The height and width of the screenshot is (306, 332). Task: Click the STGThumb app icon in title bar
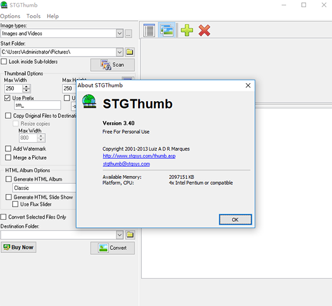(x=4, y=5)
